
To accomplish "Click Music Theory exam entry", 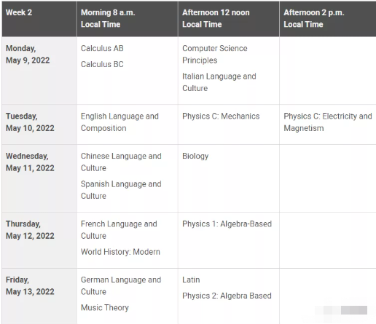I will coord(105,308).
